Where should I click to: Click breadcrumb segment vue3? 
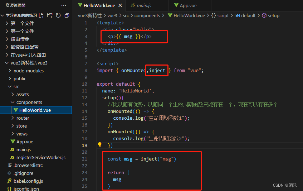(112, 15)
